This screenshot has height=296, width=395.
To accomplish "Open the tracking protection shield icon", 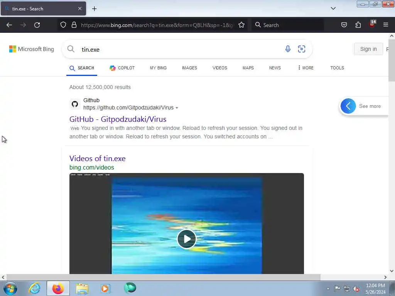I will tap(63, 25).
